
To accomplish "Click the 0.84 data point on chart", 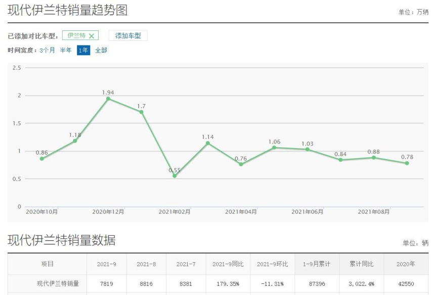I will [x=340, y=160].
